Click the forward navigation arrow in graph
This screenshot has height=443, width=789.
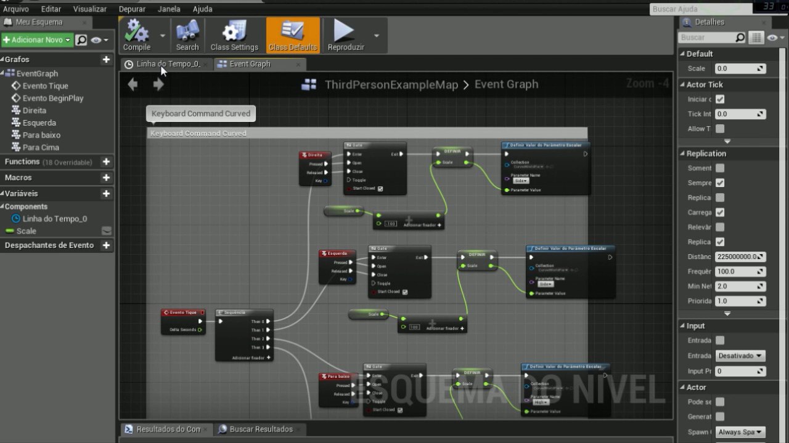pos(158,84)
